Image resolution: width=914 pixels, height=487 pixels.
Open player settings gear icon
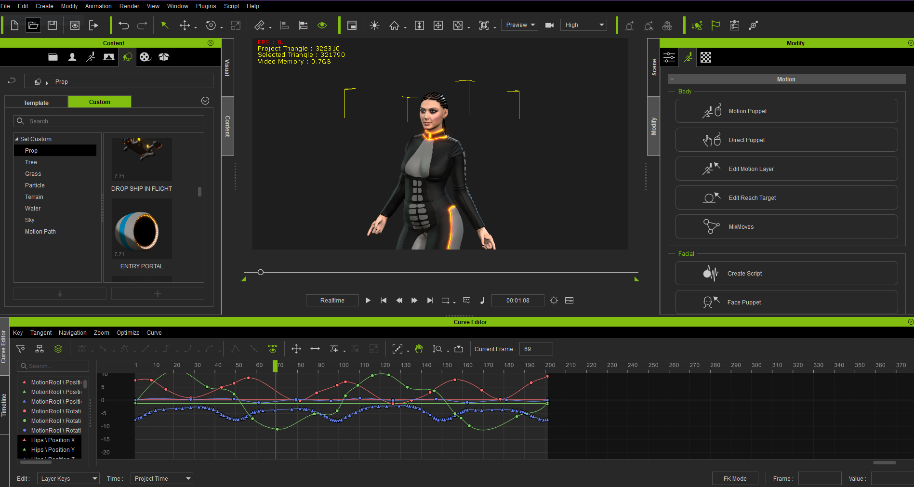pyautogui.click(x=554, y=301)
